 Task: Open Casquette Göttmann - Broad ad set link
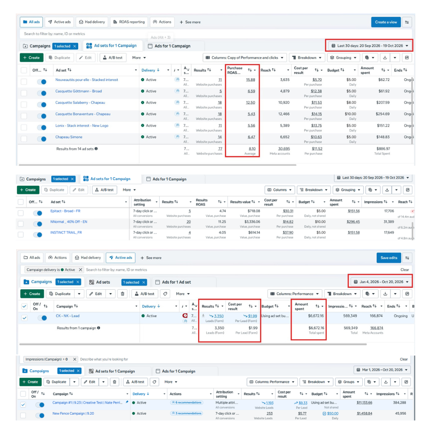coord(79,91)
